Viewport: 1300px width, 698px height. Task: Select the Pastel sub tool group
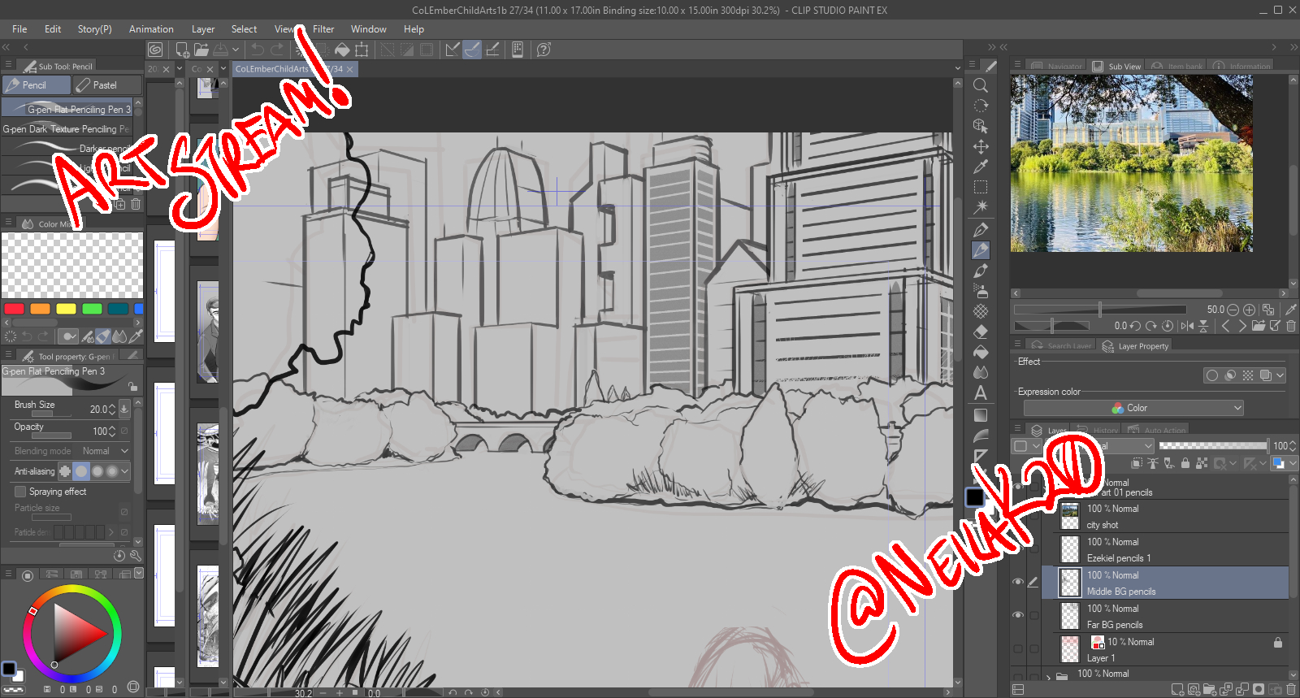point(107,85)
